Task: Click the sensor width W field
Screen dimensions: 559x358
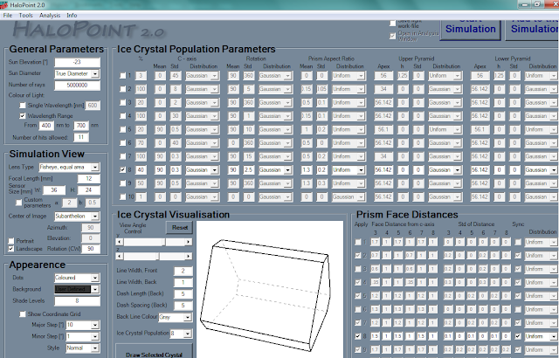Action: click(54, 190)
